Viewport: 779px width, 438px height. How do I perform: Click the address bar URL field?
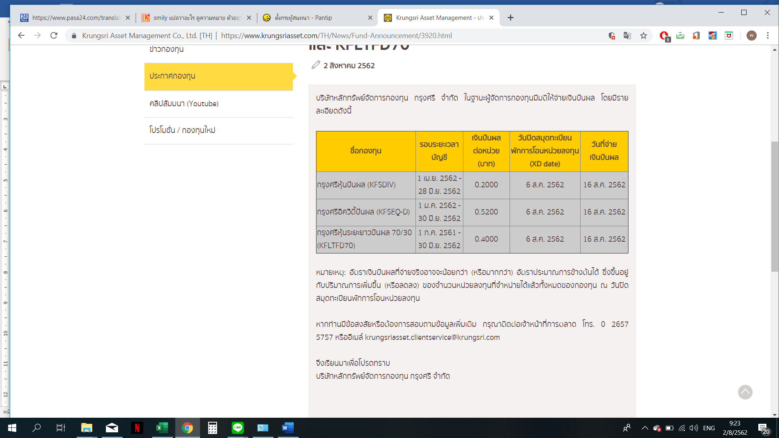click(336, 36)
